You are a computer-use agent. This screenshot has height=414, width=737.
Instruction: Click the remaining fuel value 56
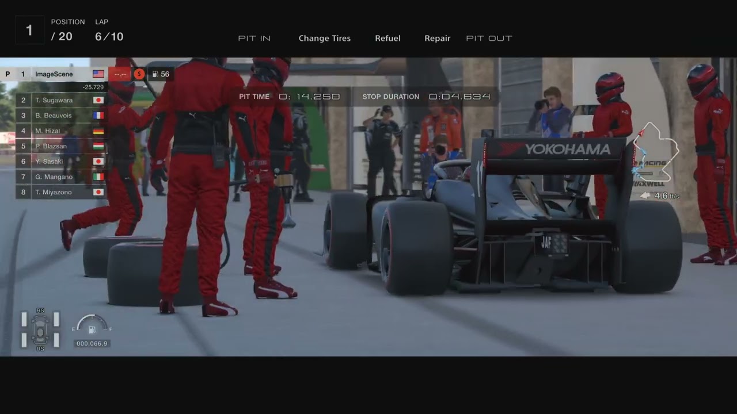click(x=165, y=74)
